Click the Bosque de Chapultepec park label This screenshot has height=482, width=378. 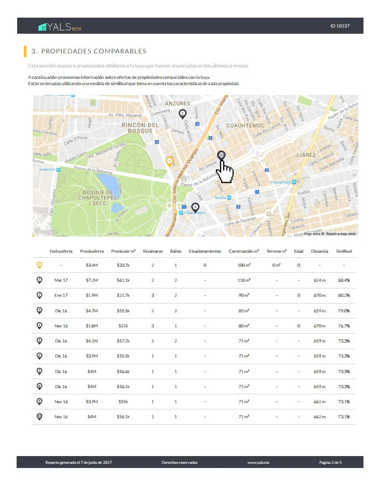tap(99, 197)
